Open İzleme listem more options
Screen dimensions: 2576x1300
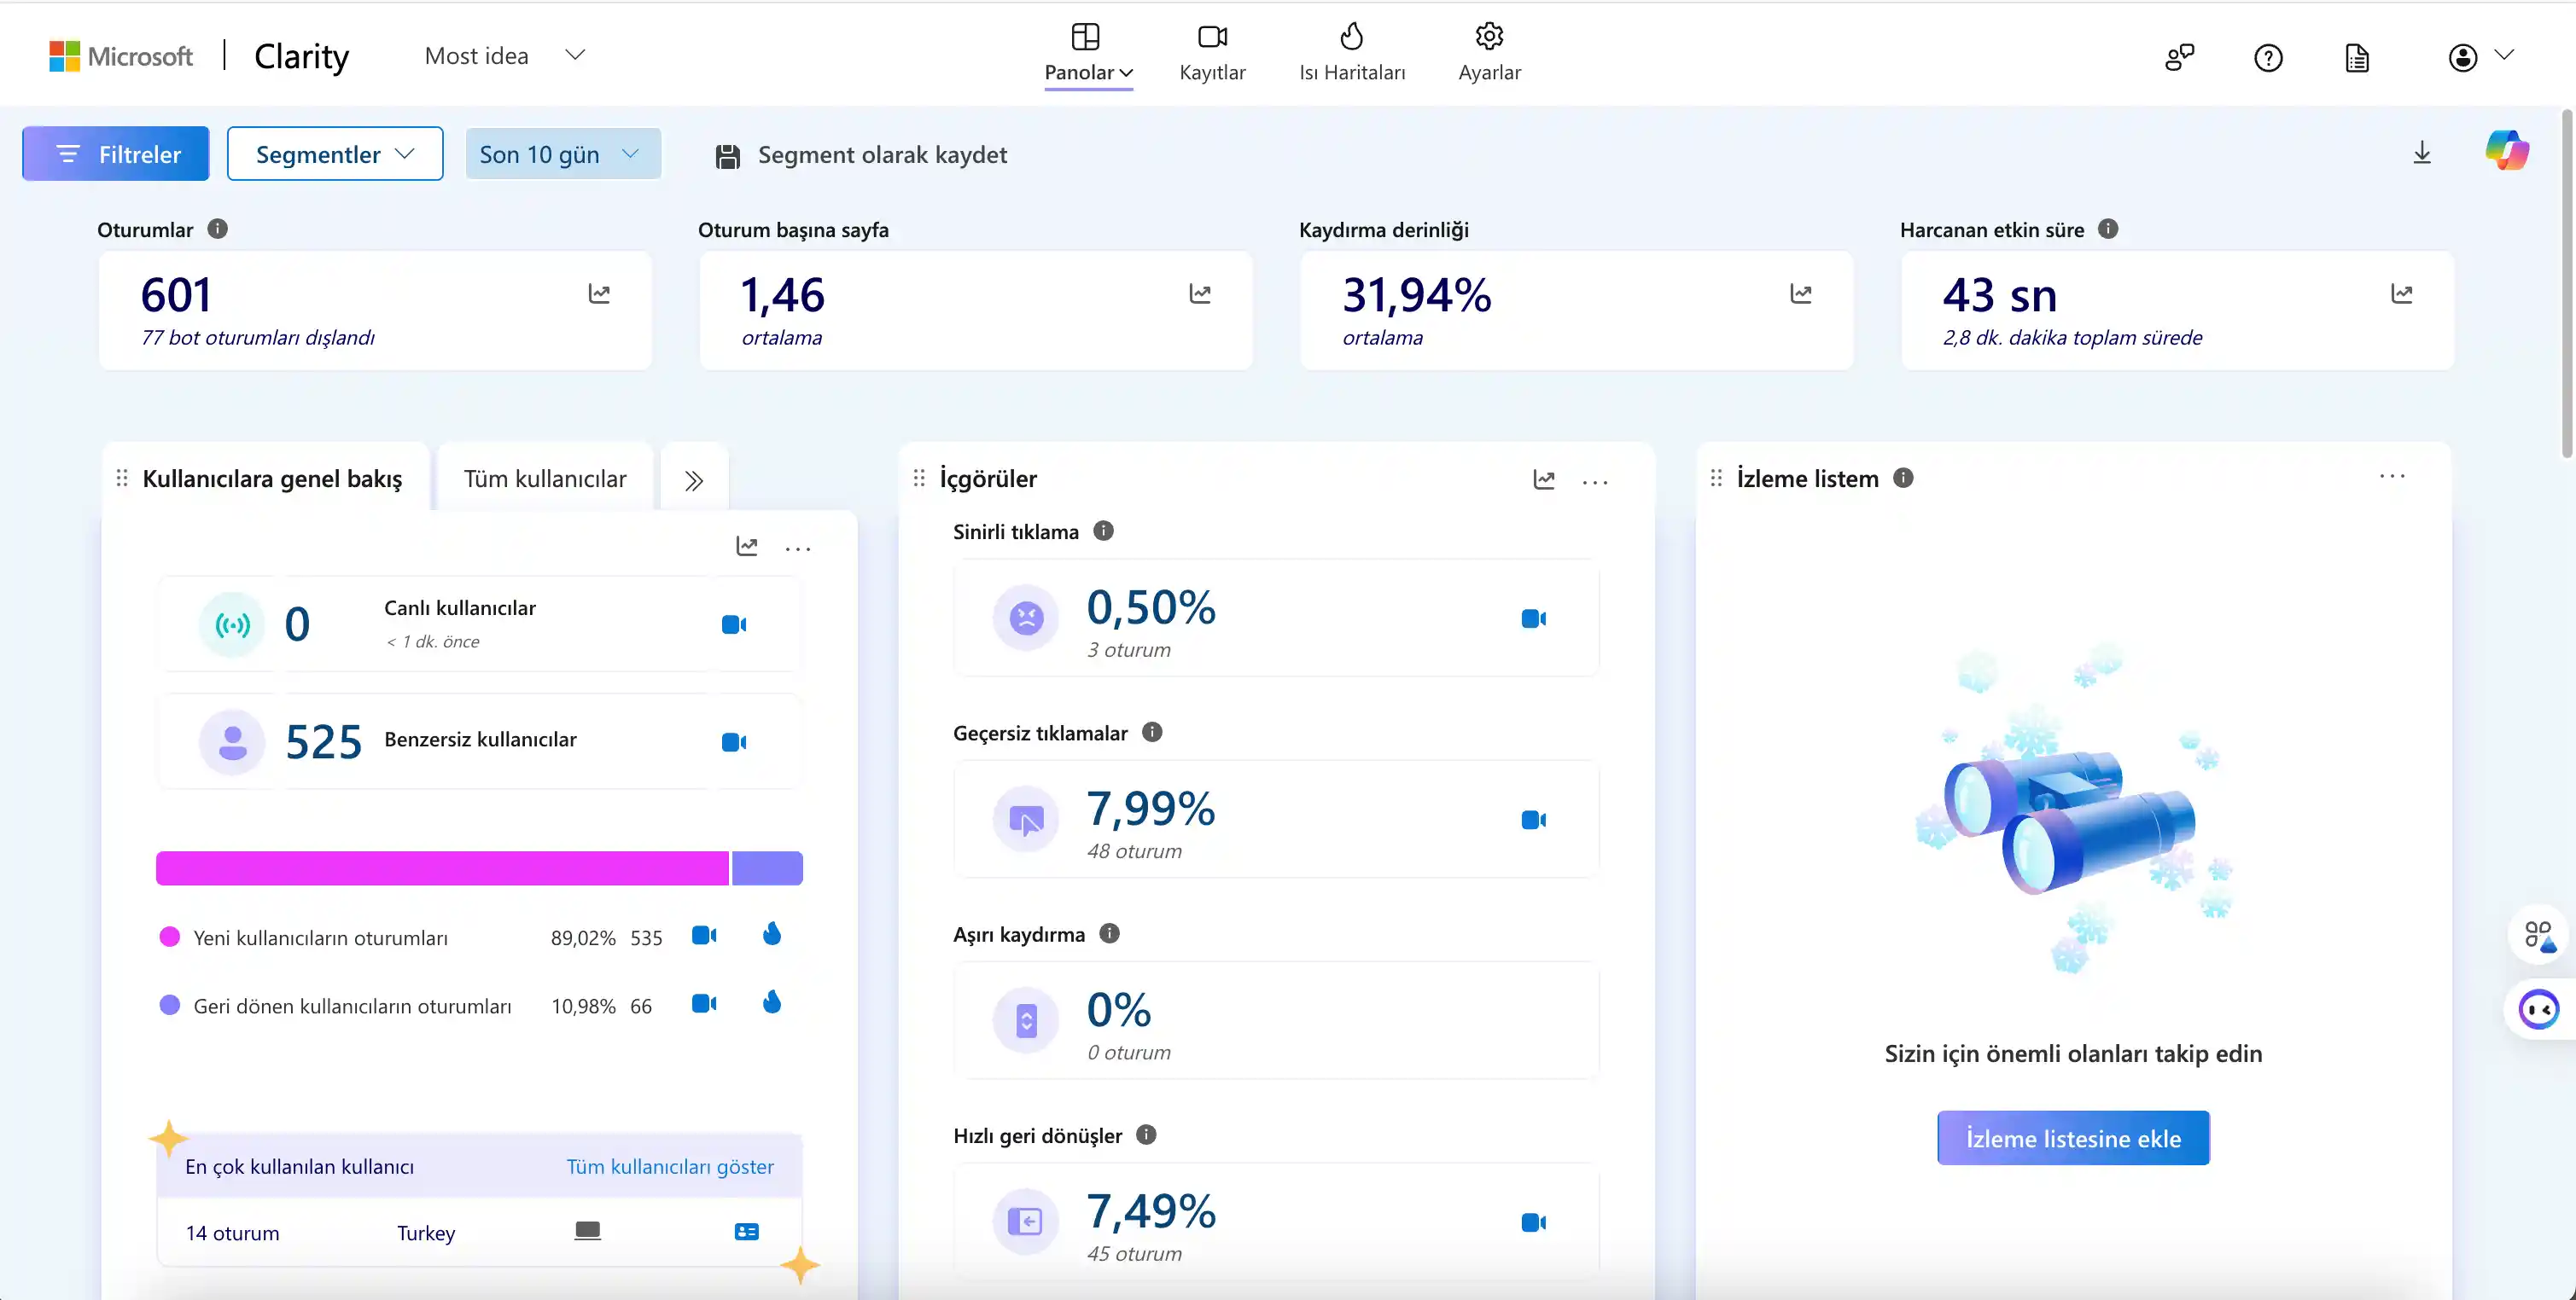(2392, 477)
